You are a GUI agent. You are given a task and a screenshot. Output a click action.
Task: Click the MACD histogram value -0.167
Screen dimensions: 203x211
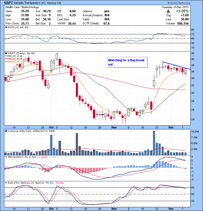[x=54, y=157]
